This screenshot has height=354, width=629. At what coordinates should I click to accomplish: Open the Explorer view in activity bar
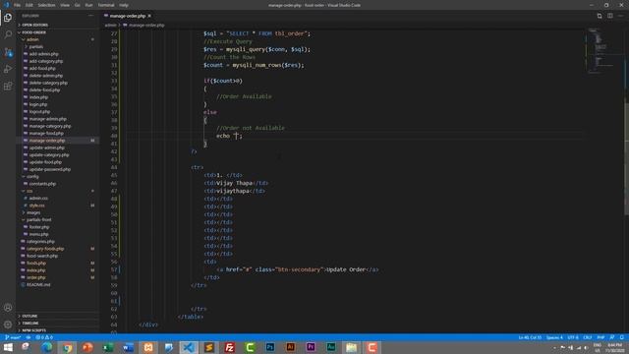click(x=8, y=18)
